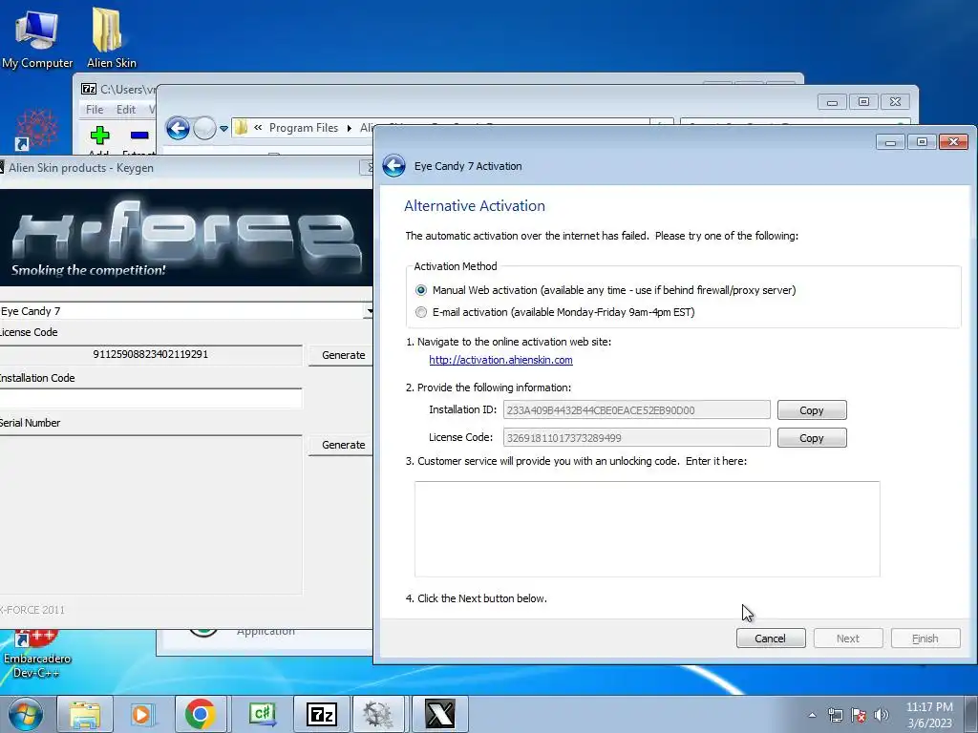Click the Installation Code field in keygen
Image resolution: width=978 pixels, height=733 pixels.
(x=150, y=399)
